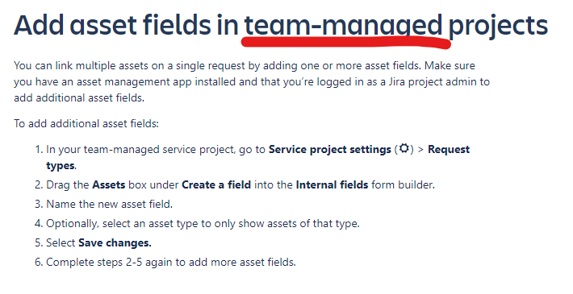Click the word 'projects' in the heading
The width and height of the screenshot is (573, 294).
pos(498,27)
